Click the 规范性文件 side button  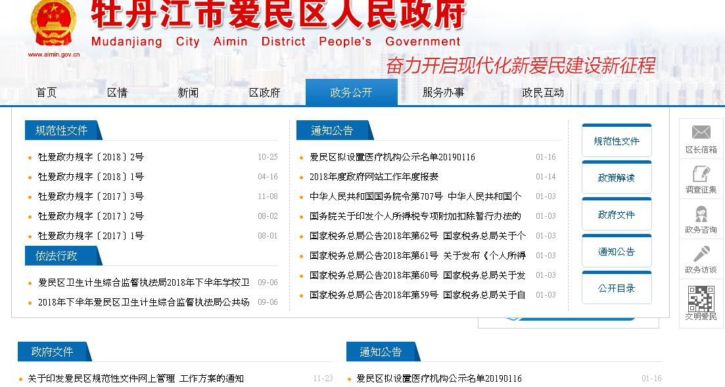[x=617, y=141]
